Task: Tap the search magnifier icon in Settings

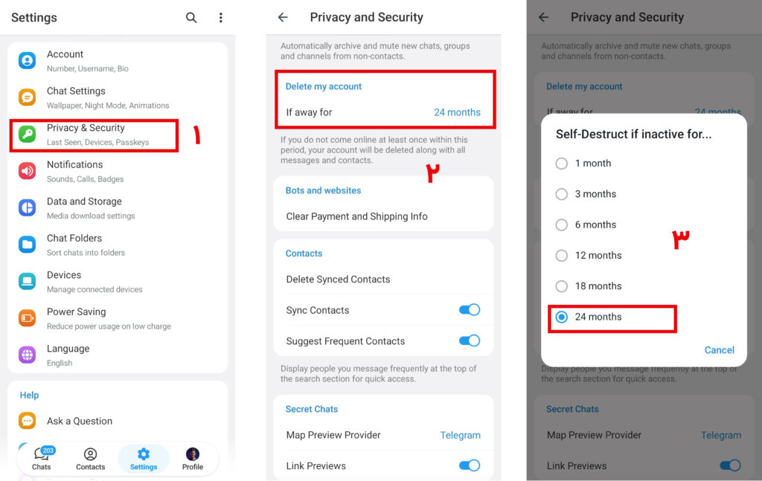Action: (191, 18)
